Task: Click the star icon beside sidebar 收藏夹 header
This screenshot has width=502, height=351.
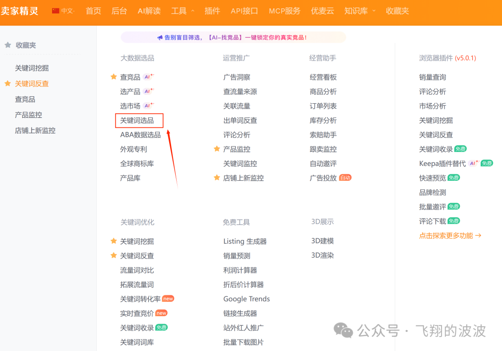Action: [x=7, y=45]
